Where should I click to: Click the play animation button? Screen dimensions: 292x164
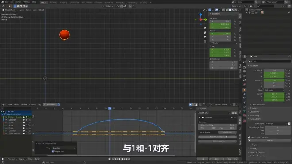click(x=123, y=159)
